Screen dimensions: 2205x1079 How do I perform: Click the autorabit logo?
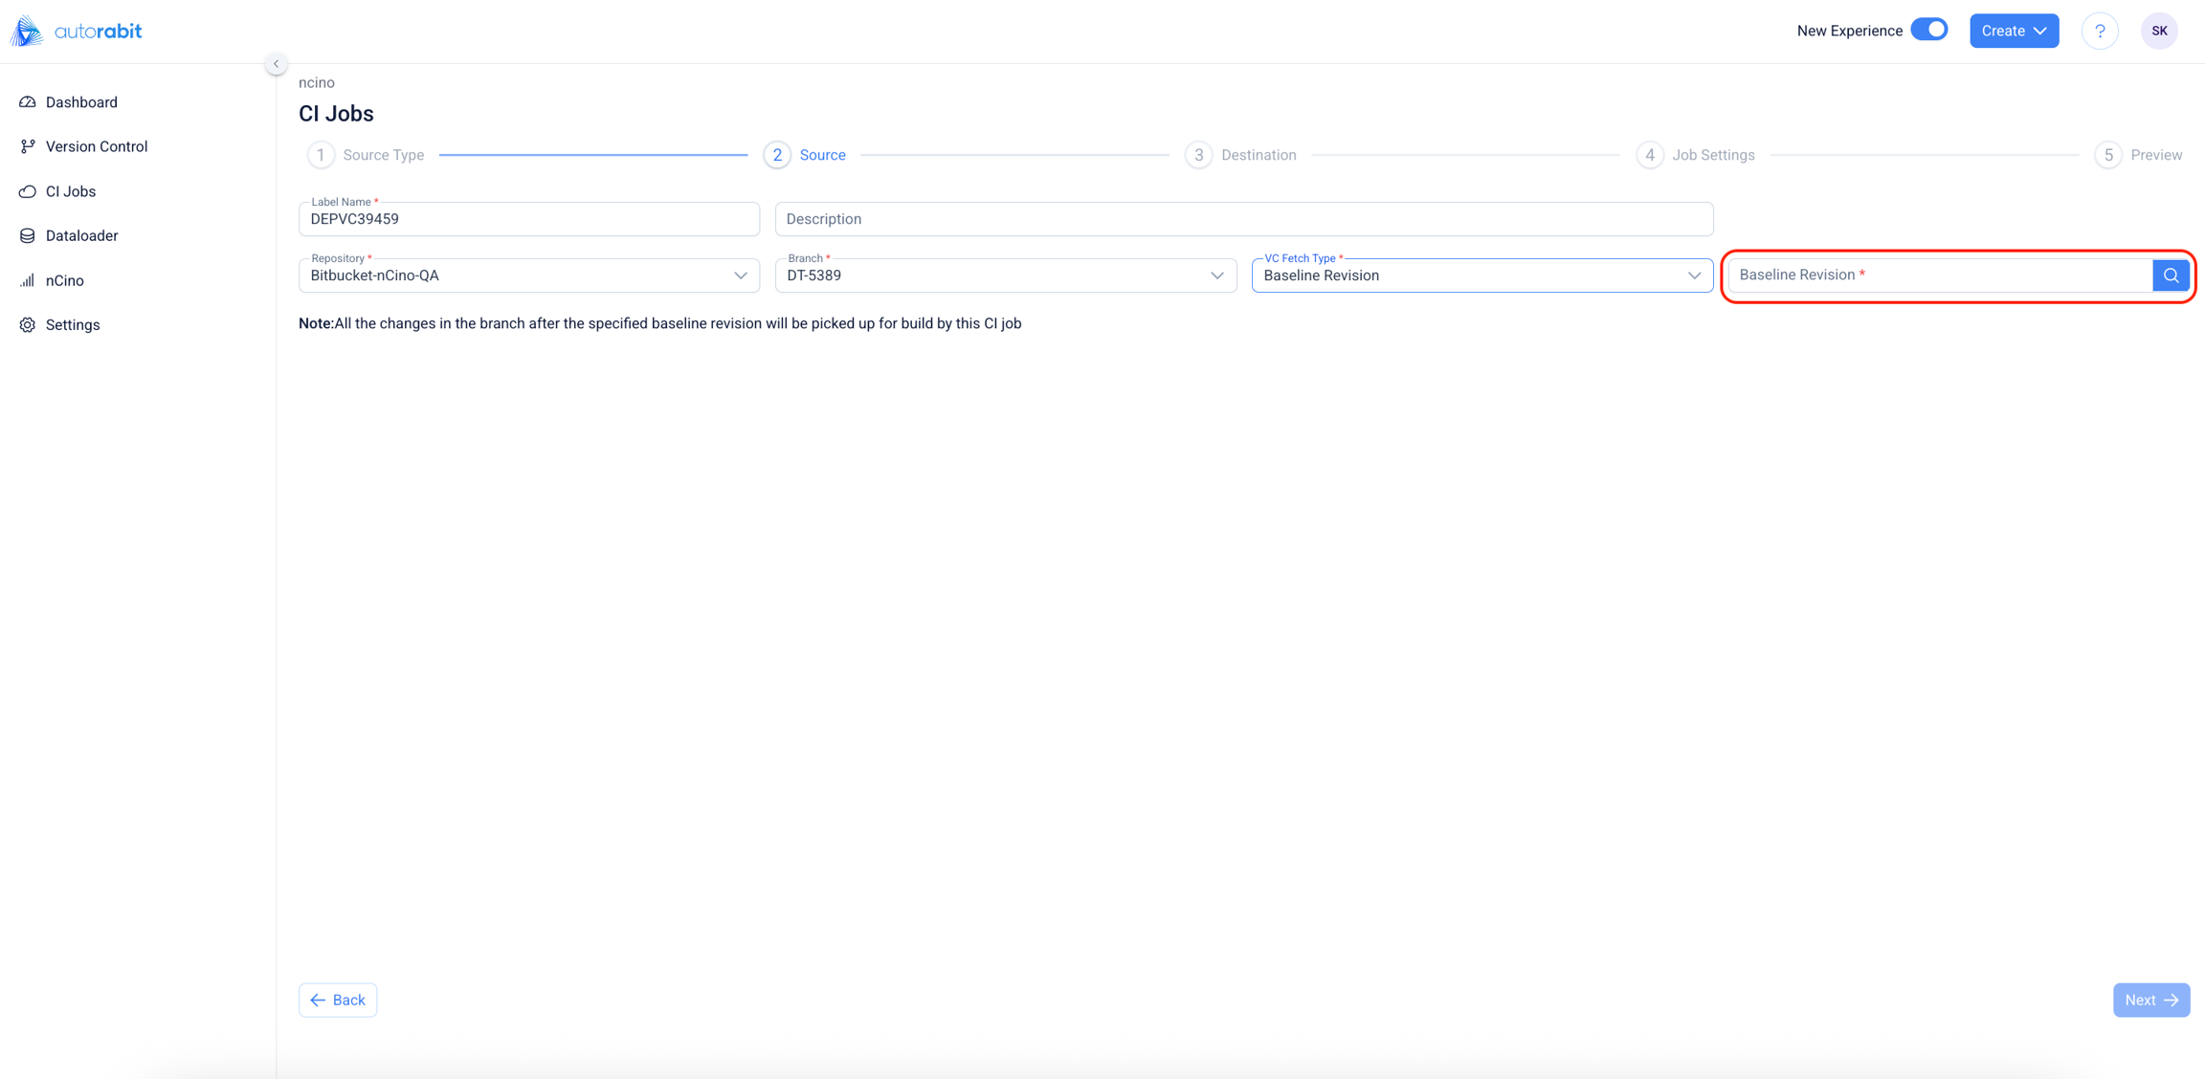[x=77, y=31]
